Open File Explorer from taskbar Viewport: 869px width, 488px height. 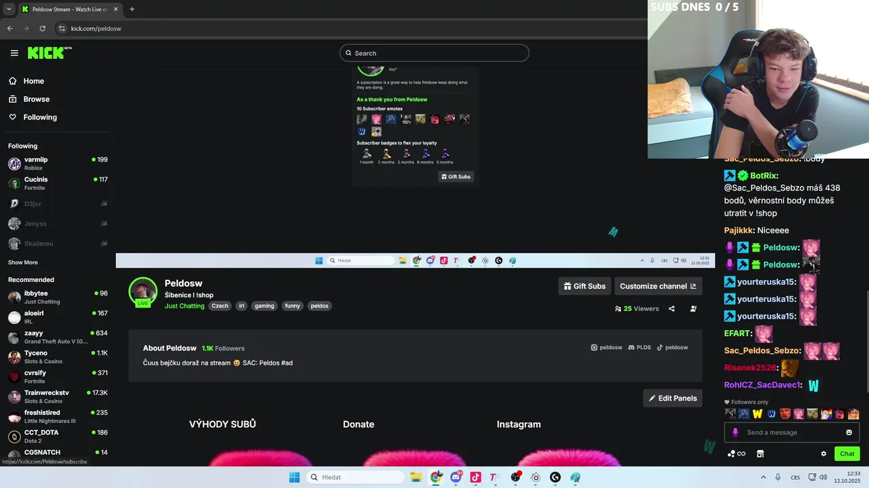415,477
